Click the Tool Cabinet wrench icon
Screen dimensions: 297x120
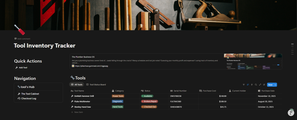pos(19,94)
